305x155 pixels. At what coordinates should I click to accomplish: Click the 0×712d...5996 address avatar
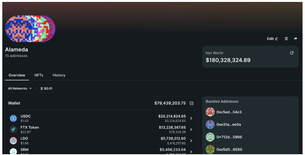click(210, 137)
